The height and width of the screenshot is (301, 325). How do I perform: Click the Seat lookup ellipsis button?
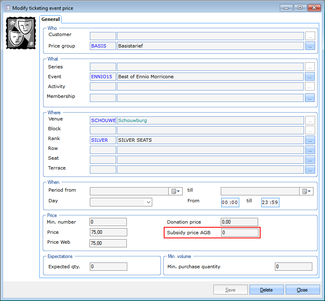(x=310, y=160)
